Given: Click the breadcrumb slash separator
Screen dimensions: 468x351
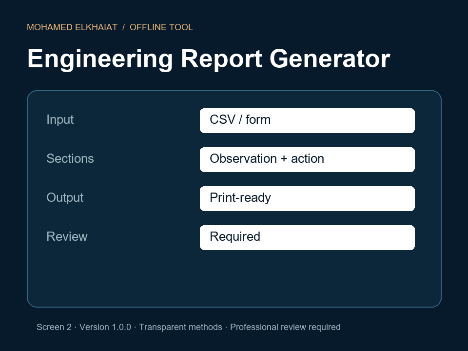Looking at the screenshot, I should coord(123,27).
